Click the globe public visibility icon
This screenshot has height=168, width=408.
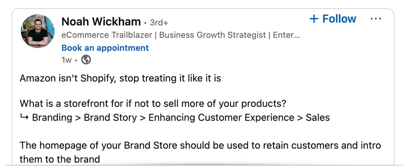click(86, 60)
